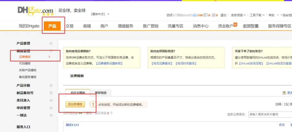Click the DHgate.com logo

point(36,11)
